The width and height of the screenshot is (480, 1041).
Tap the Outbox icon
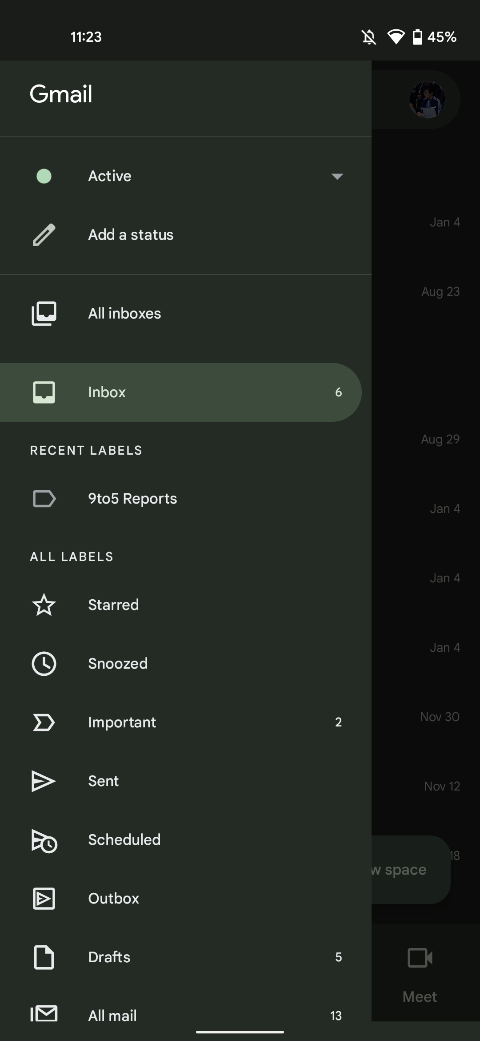44,899
